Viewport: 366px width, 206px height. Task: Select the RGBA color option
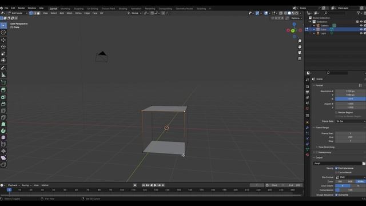[361, 181]
